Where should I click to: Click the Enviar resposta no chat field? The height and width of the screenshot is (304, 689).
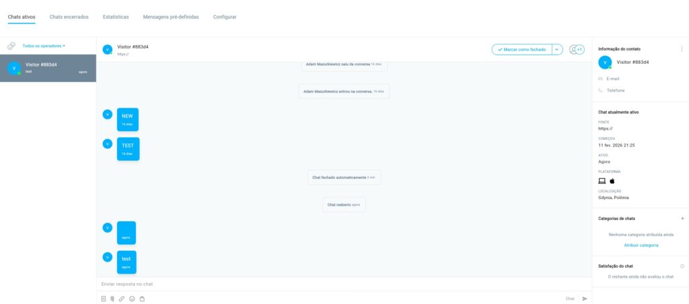coord(330,284)
